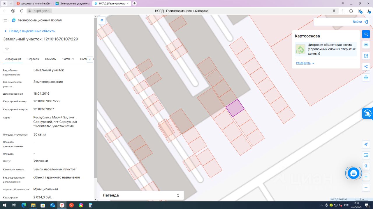Screen dimensions: 373x209
Task: Click the Учтенный status value
Action: click(x=41, y=161)
